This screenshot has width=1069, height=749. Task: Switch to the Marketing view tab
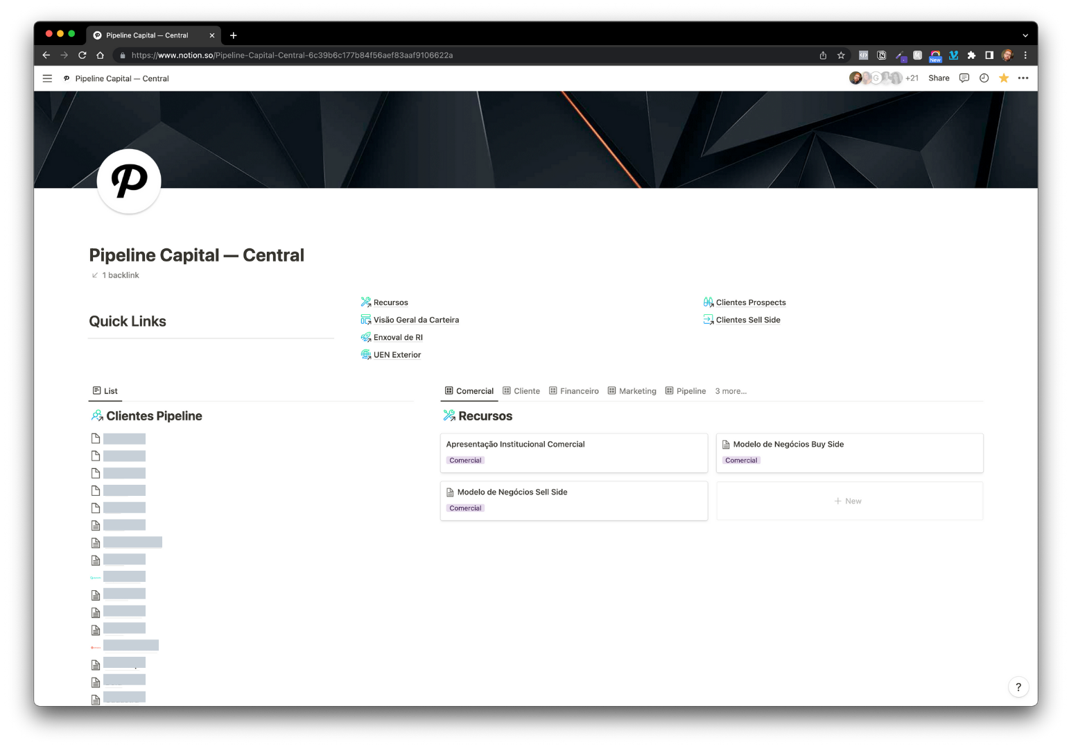tap(632, 391)
